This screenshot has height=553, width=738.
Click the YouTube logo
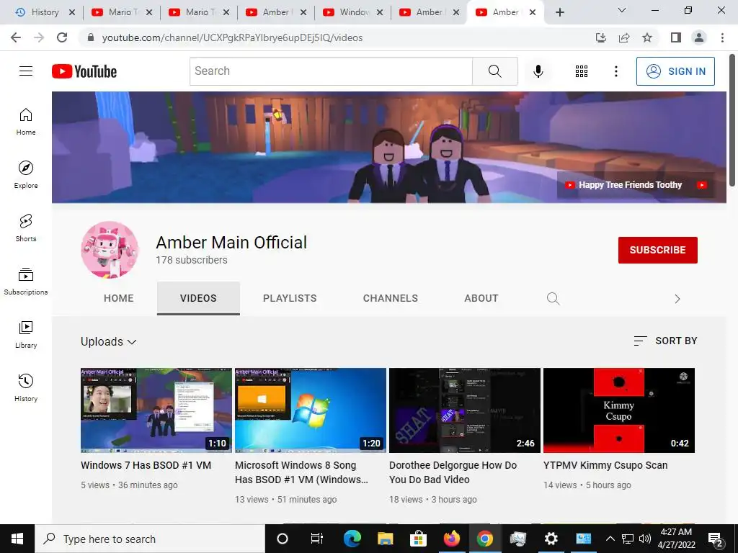coord(84,71)
